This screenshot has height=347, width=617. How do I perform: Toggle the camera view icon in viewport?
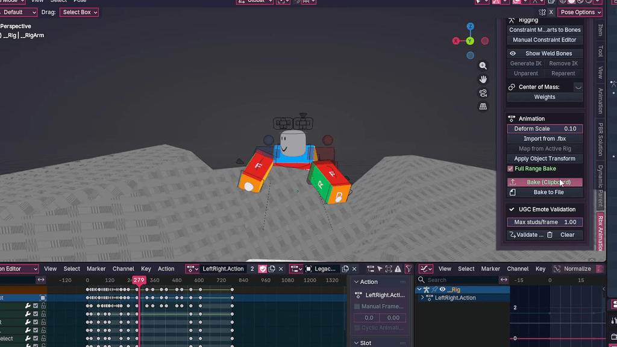[x=483, y=93]
